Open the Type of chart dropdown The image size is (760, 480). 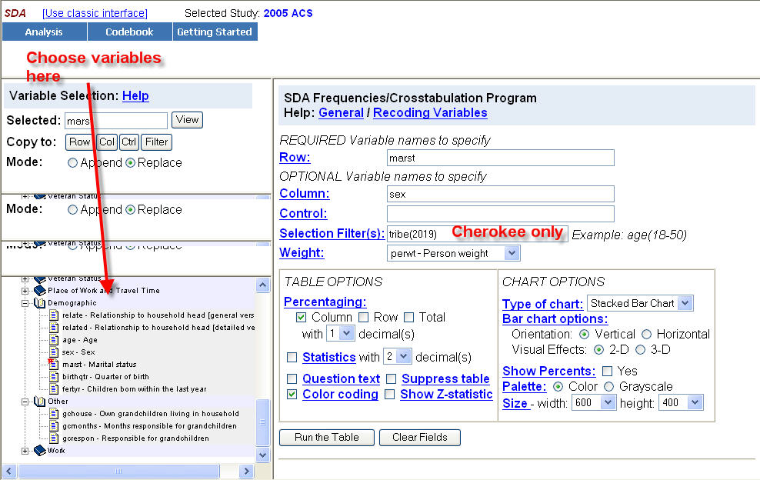point(685,303)
